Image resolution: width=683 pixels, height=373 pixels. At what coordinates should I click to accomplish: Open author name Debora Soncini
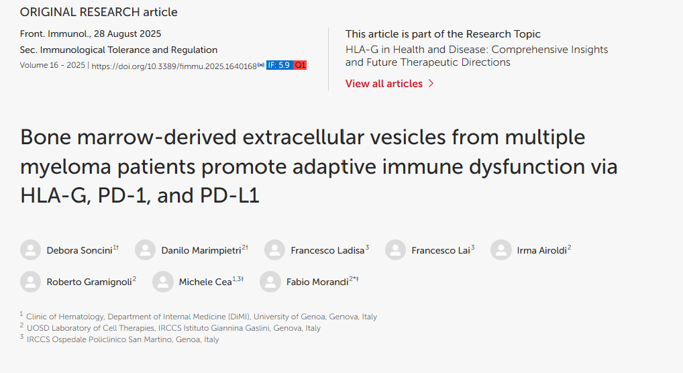pos(79,250)
